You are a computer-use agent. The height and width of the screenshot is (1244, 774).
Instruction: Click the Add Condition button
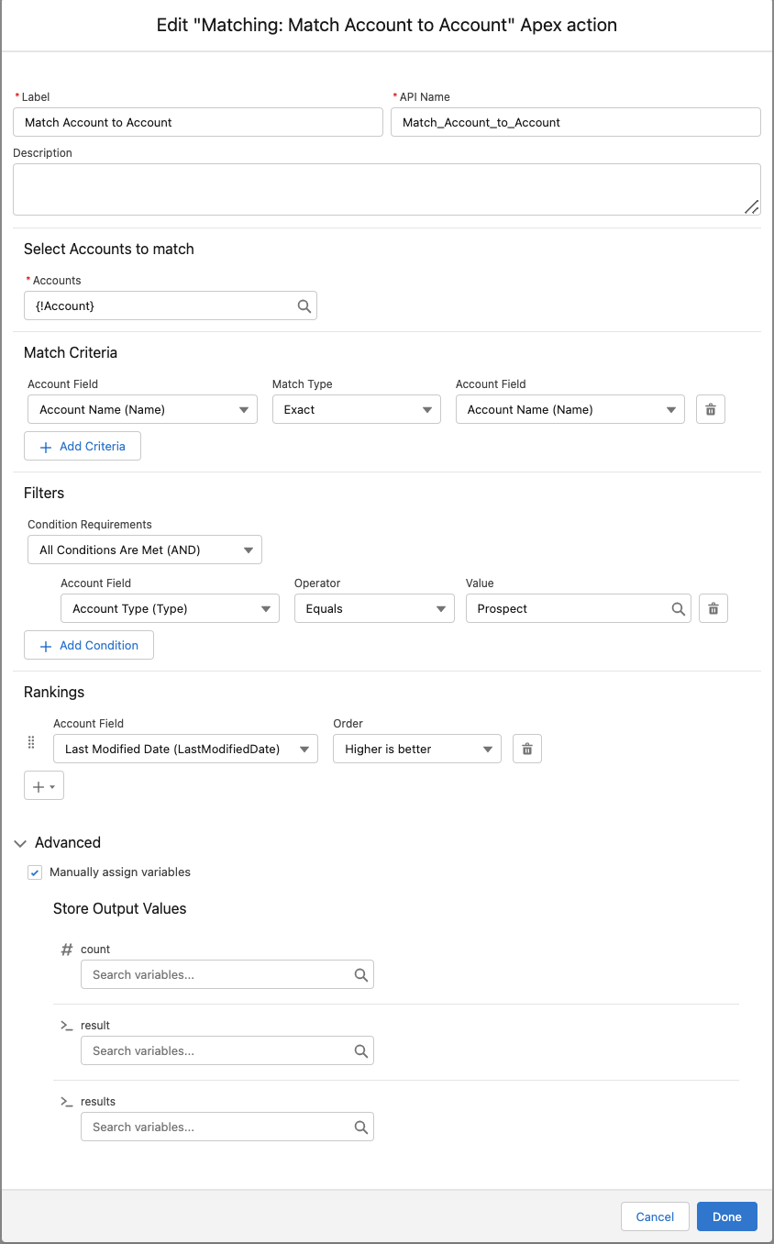[x=89, y=646]
